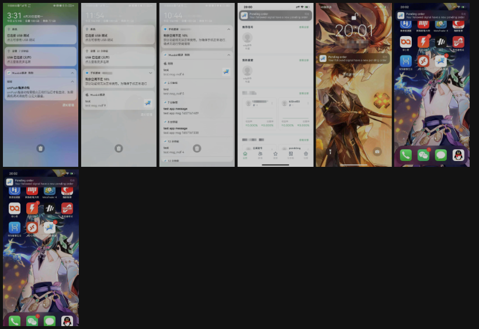This screenshot has height=329, width=479.
Task: Open the red Remote Desktop app in the second-row 20:02 screenshot
Action: coord(32,228)
